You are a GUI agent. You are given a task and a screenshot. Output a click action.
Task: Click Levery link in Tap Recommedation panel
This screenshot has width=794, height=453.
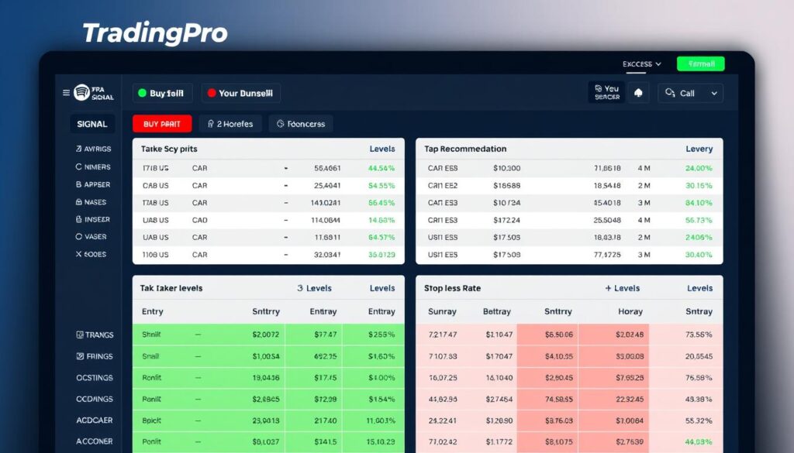pos(699,149)
